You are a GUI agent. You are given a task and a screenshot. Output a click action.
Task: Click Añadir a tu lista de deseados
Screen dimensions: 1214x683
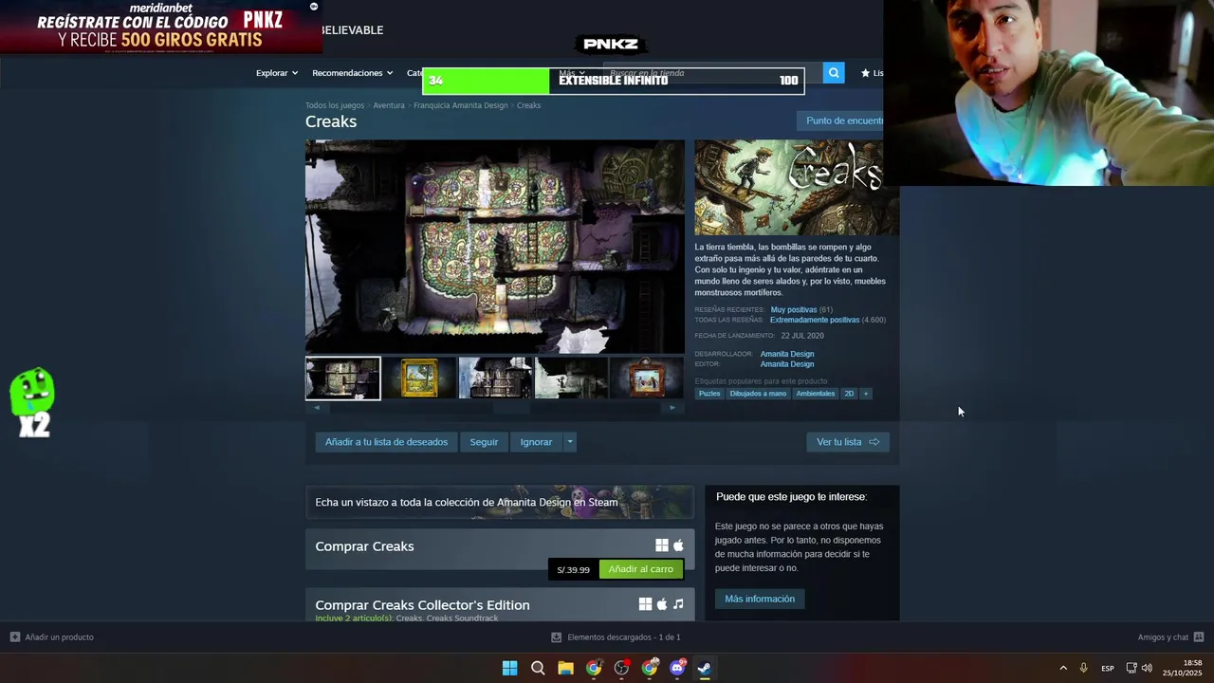[386, 442]
